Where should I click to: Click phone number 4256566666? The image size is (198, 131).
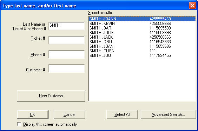160,37
